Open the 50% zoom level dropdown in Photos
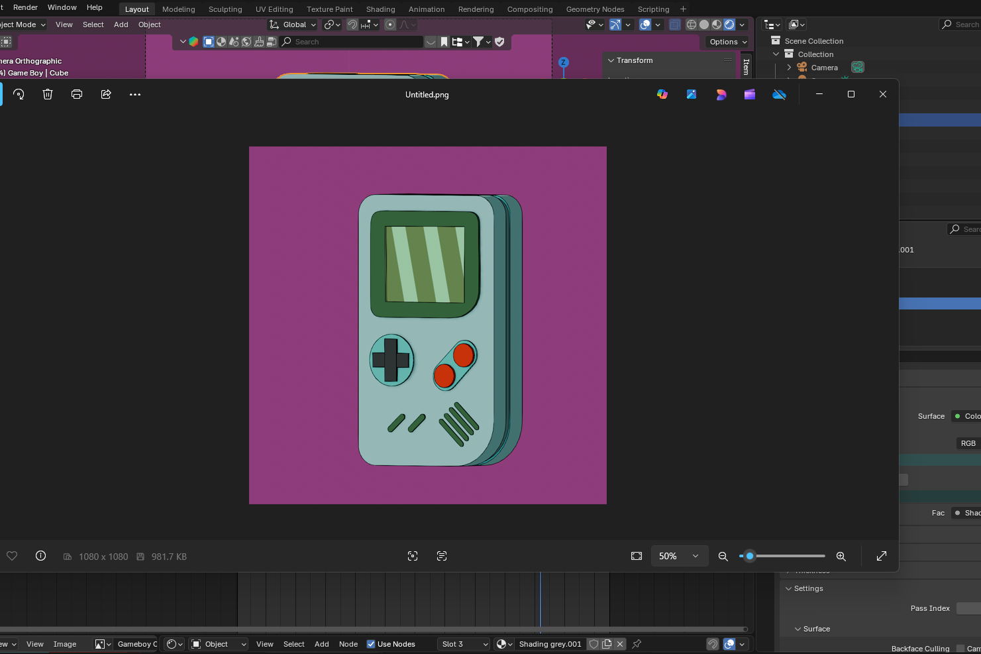Image resolution: width=981 pixels, height=654 pixels. pyautogui.click(x=680, y=556)
